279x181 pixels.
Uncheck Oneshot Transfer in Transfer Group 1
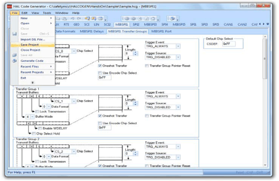(x=100, y=116)
